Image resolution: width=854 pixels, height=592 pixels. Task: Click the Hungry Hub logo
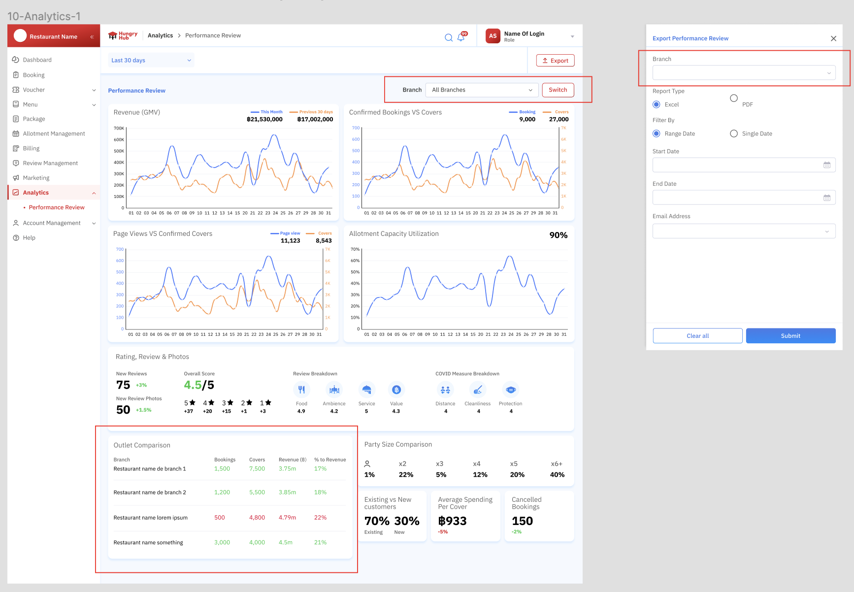pyautogui.click(x=123, y=35)
